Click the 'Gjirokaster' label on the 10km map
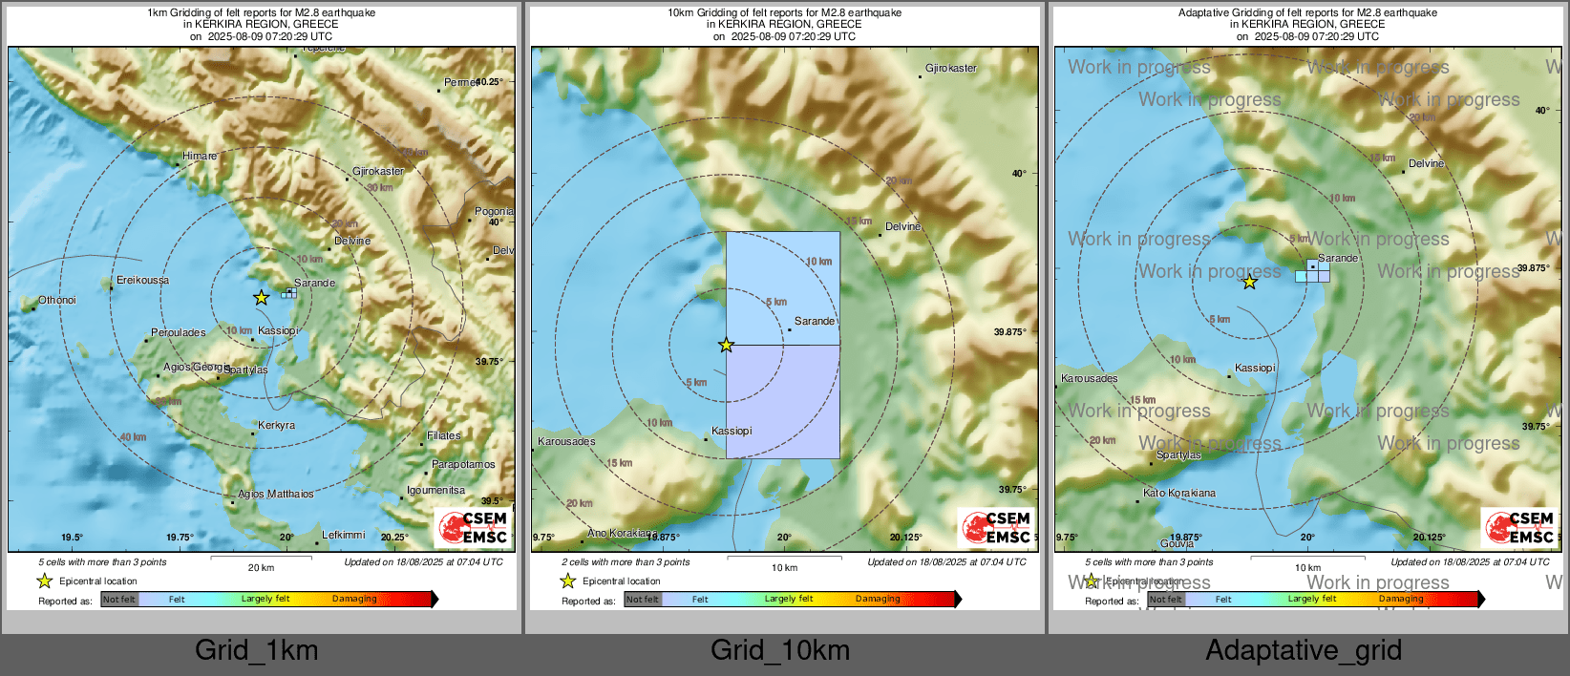The image size is (1570, 676). pyautogui.click(x=951, y=68)
